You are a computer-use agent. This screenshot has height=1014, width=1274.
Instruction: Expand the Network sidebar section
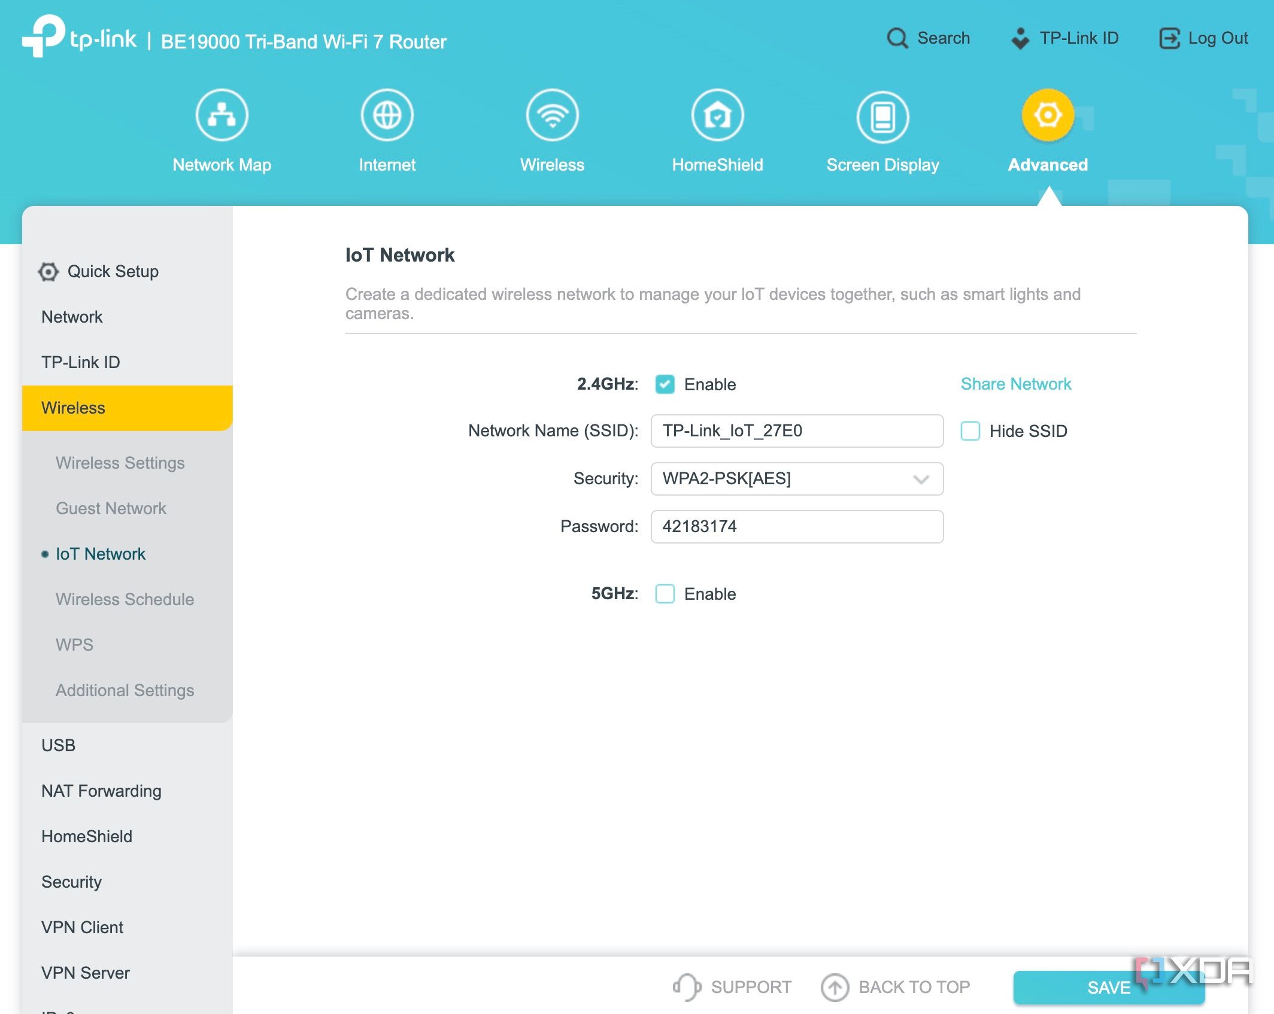pos(72,317)
